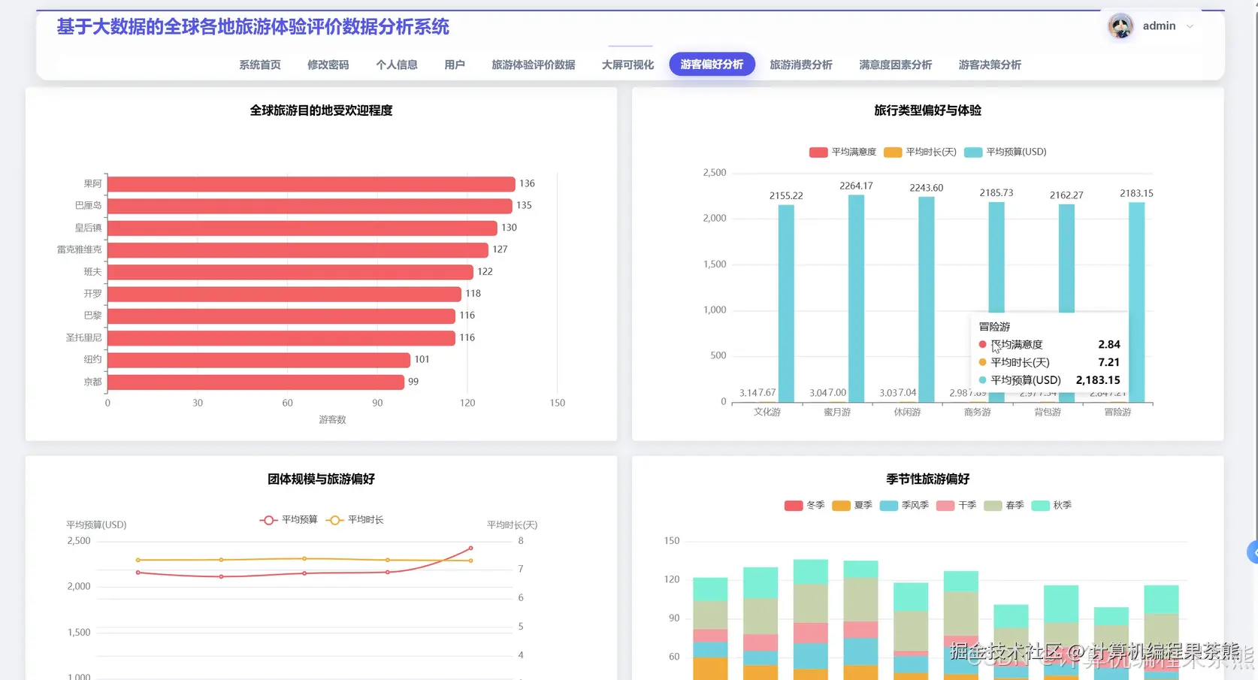Click the 游客数 axis title

coord(332,420)
